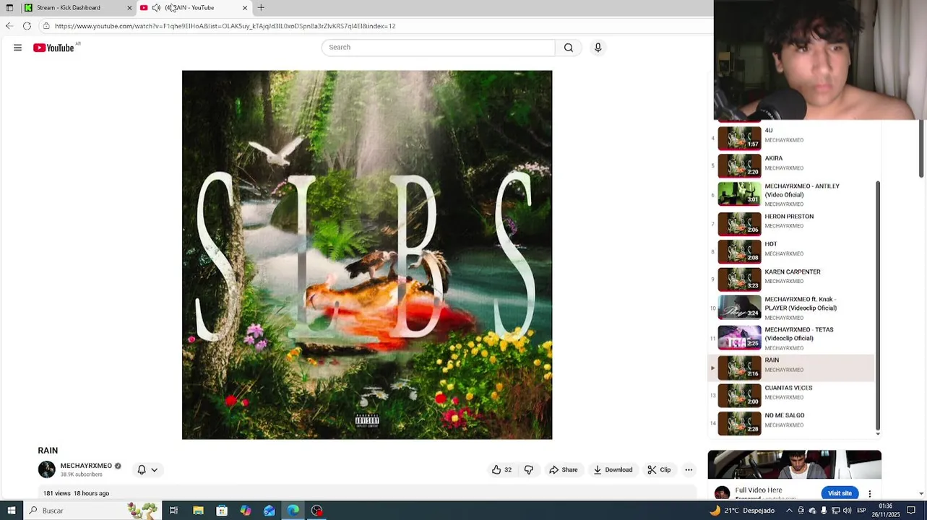This screenshot has height=520, width=927.
Task: Open the red round app on the taskbar
Action: tap(316, 511)
